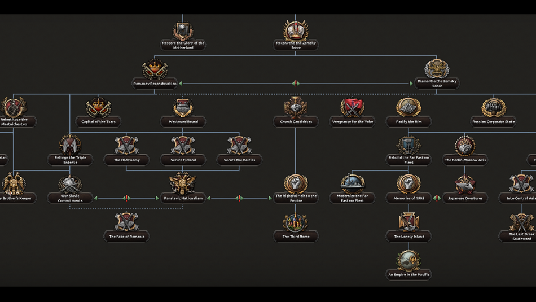Select the Dismantle the Zemsky Sobor icon
This screenshot has width=536, height=302.
tap(437, 68)
